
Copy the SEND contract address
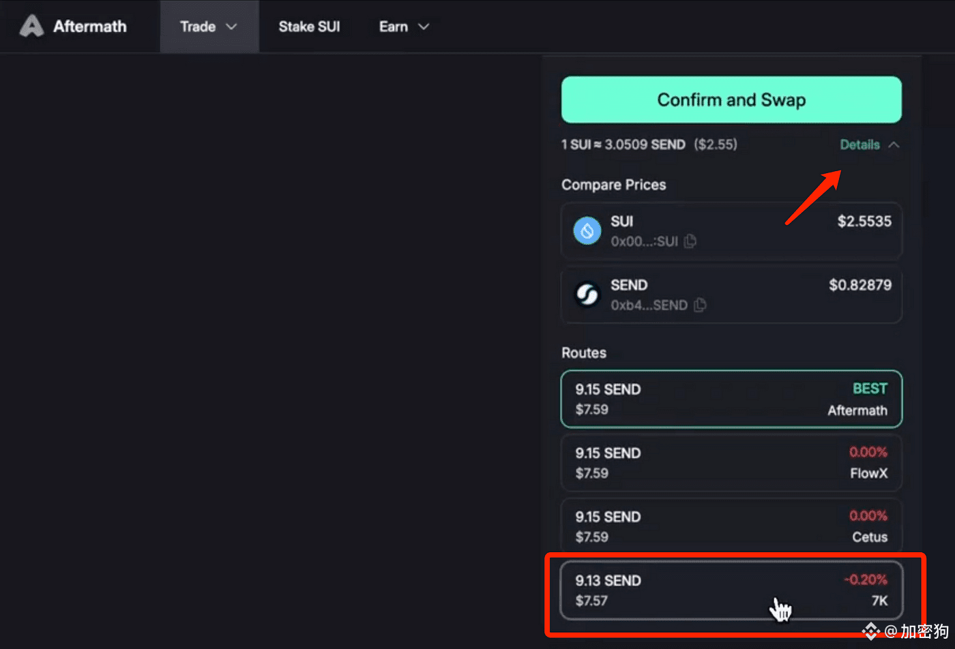pos(699,305)
